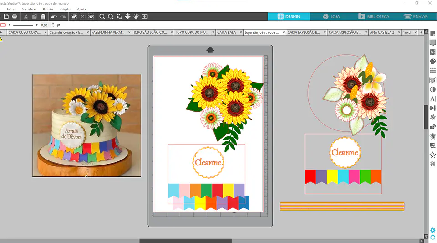Zoom out with the magnifier minus icon
This screenshot has width=437, height=243.
pos(111,16)
